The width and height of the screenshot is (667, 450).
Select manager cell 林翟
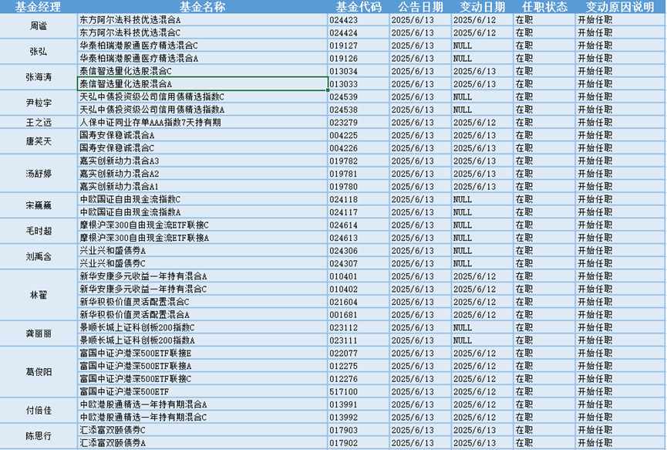39,295
